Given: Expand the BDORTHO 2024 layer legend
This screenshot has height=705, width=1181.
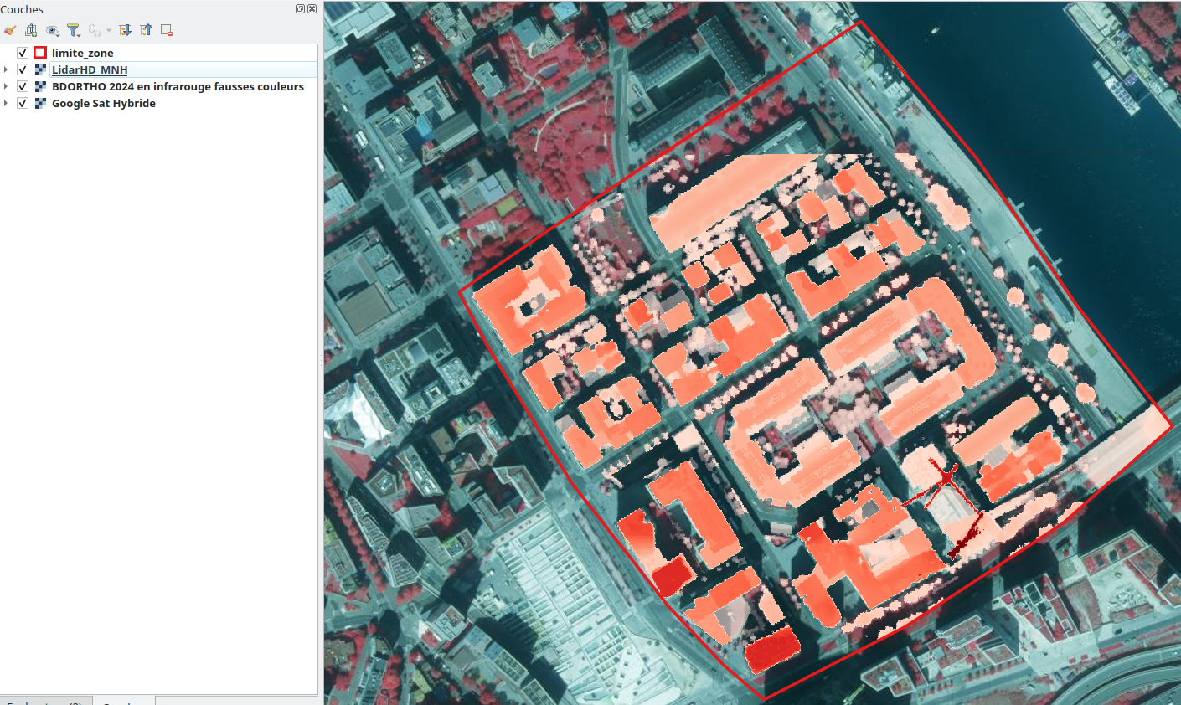Looking at the screenshot, I should tap(6, 86).
